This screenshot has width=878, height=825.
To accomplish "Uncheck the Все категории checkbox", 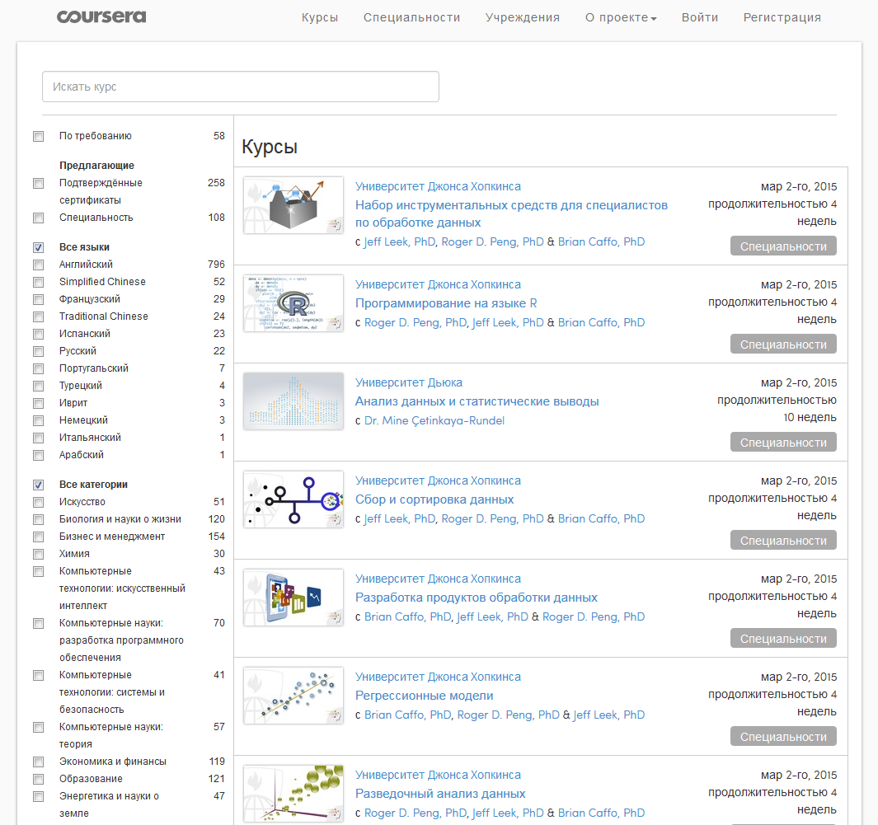I will click(39, 485).
